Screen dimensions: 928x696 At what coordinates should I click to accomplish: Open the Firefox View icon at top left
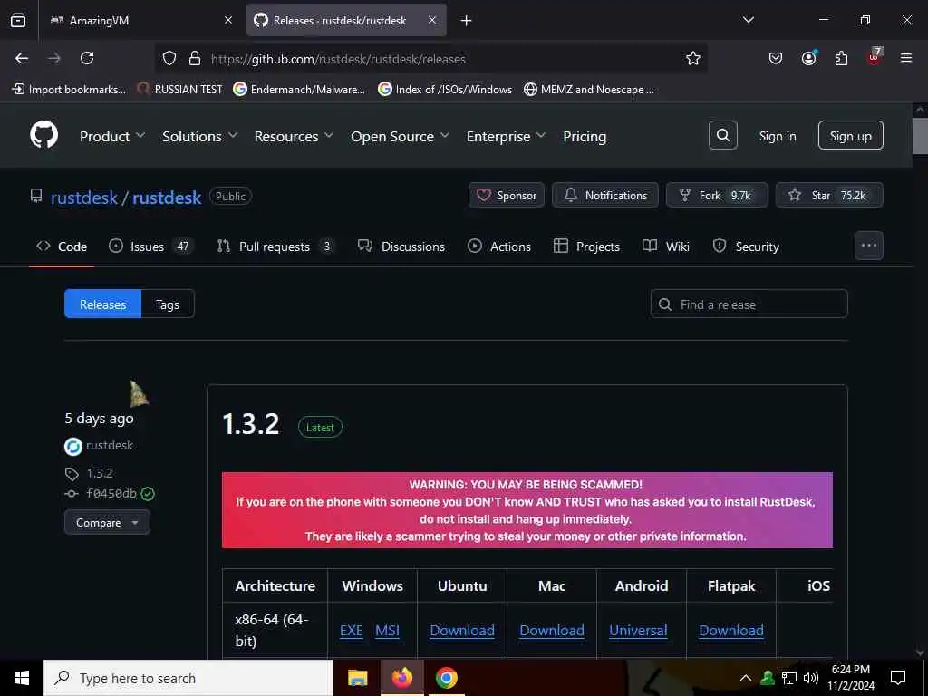click(x=18, y=20)
